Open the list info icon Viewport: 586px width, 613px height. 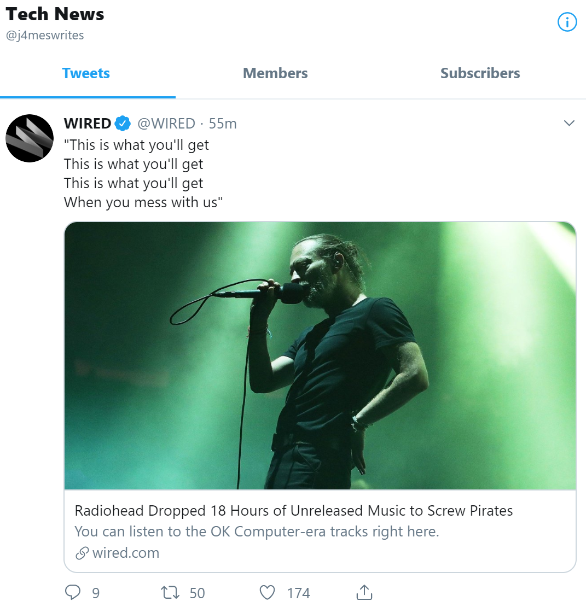567,22
